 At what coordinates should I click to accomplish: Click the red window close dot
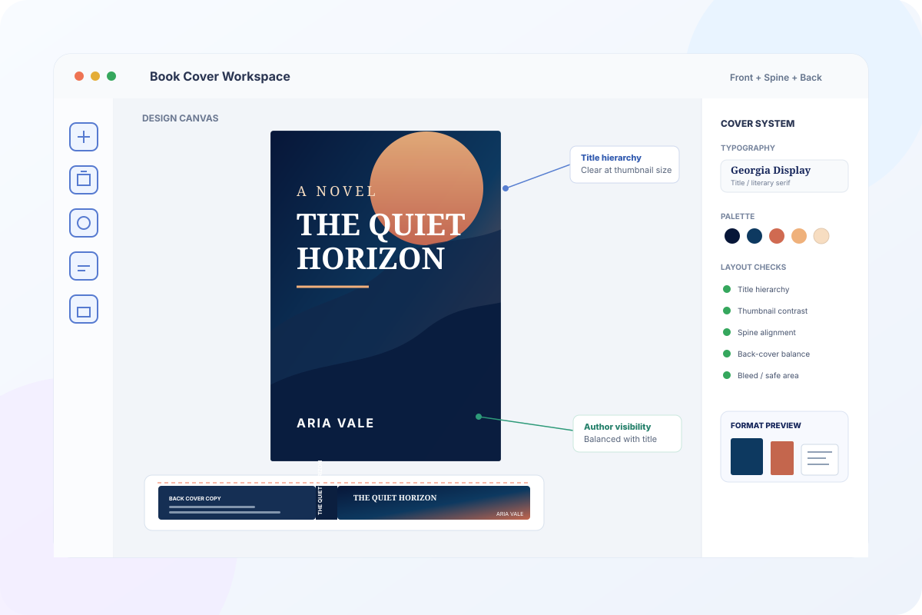79,76
